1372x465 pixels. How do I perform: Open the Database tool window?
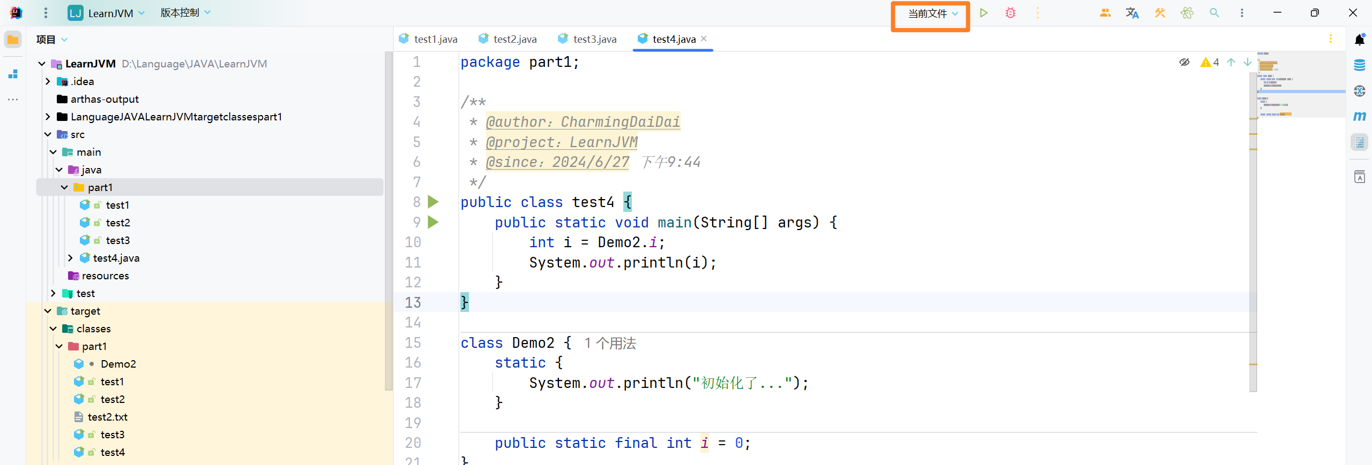pos(1360,65)
